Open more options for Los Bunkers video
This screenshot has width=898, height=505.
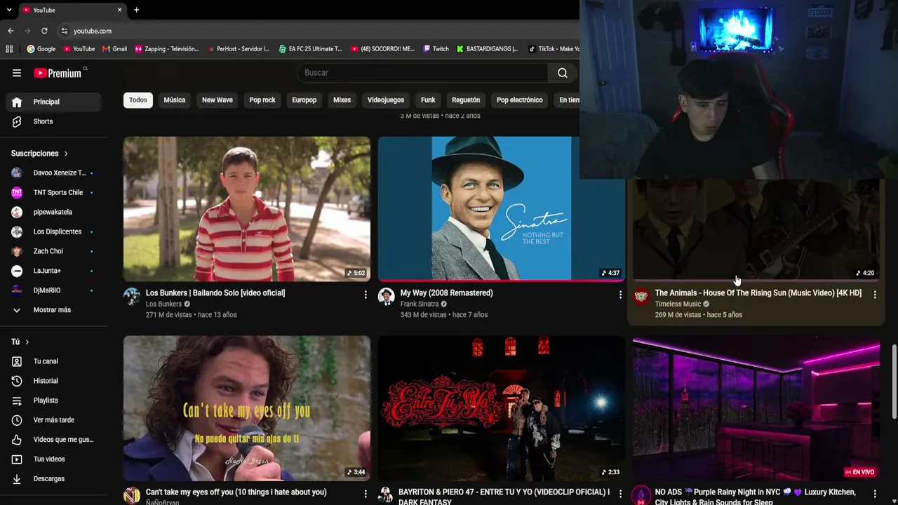click(x=366, y=295)
